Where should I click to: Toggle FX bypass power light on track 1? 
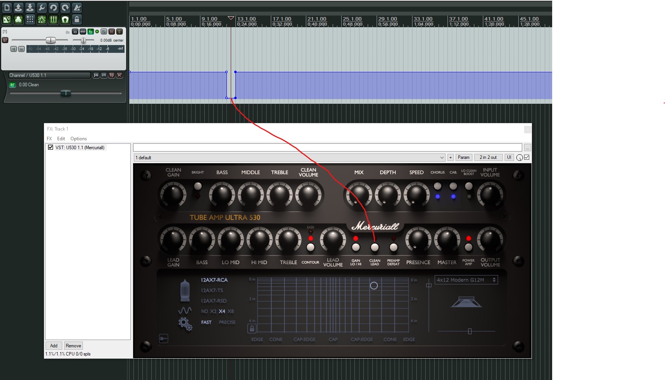point(97,31)
